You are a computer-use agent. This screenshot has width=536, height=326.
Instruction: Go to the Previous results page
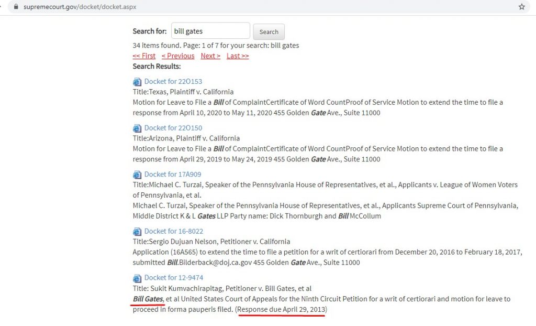coord(178,56)
